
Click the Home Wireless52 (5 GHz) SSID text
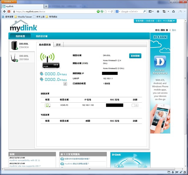(114, 69)
